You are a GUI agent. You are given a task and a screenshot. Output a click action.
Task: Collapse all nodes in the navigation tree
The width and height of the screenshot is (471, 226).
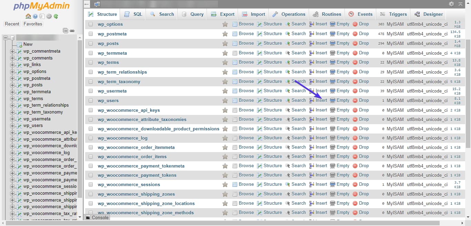pos(66,31)
